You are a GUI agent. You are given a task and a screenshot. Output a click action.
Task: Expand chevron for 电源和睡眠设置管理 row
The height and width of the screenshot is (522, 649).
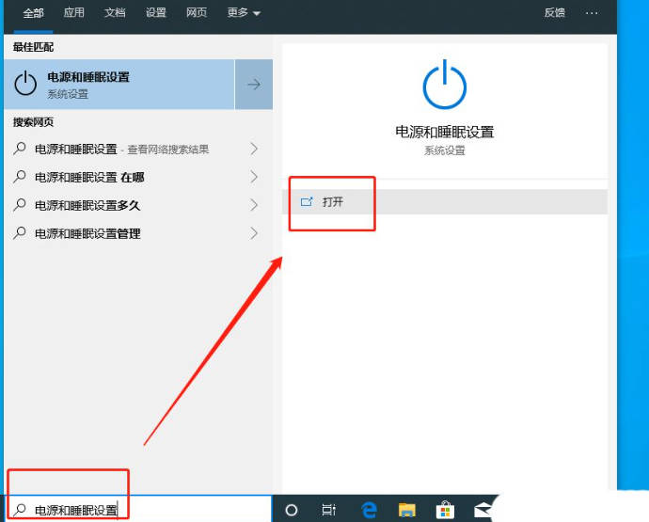[x=254, y=233]
